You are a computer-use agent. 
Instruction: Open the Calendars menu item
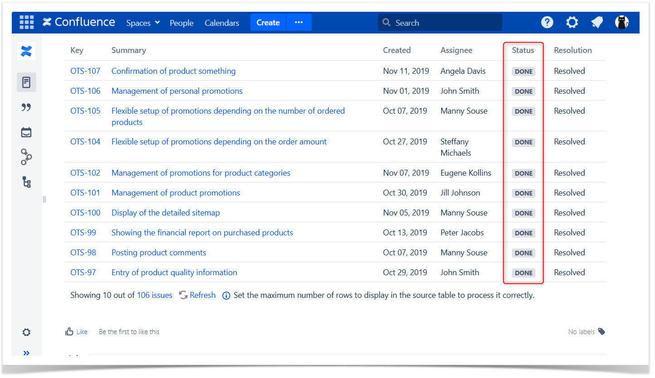[222, 23]
